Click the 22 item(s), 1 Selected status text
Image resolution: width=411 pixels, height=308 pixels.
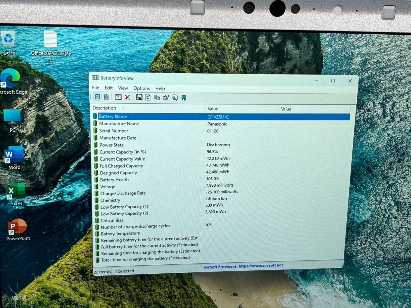(114, 271)
